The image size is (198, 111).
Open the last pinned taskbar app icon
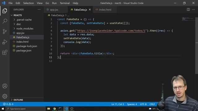click(72, 109)
